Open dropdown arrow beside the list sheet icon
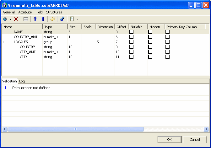This screenshot has width=211, height=148. (x=78, y=19)
